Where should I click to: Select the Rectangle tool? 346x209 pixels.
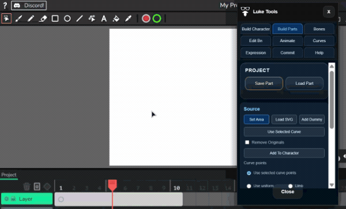55,18
